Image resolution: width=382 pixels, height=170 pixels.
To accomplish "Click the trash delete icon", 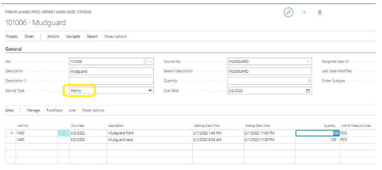I will tap(320, 12).
